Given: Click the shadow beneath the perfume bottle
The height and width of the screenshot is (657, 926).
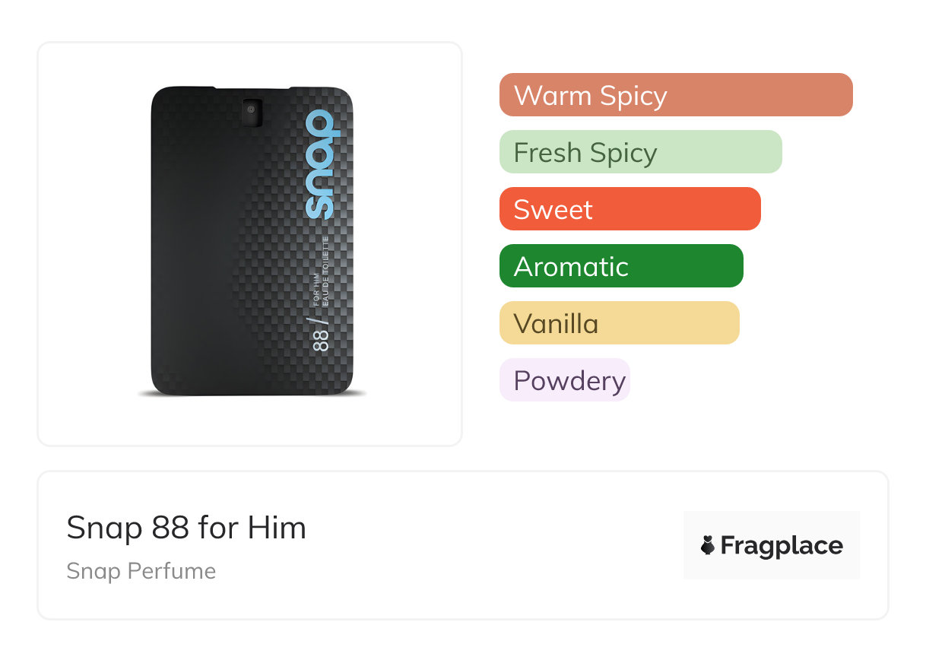Looking at the screenshot, I should pos(251,394).
